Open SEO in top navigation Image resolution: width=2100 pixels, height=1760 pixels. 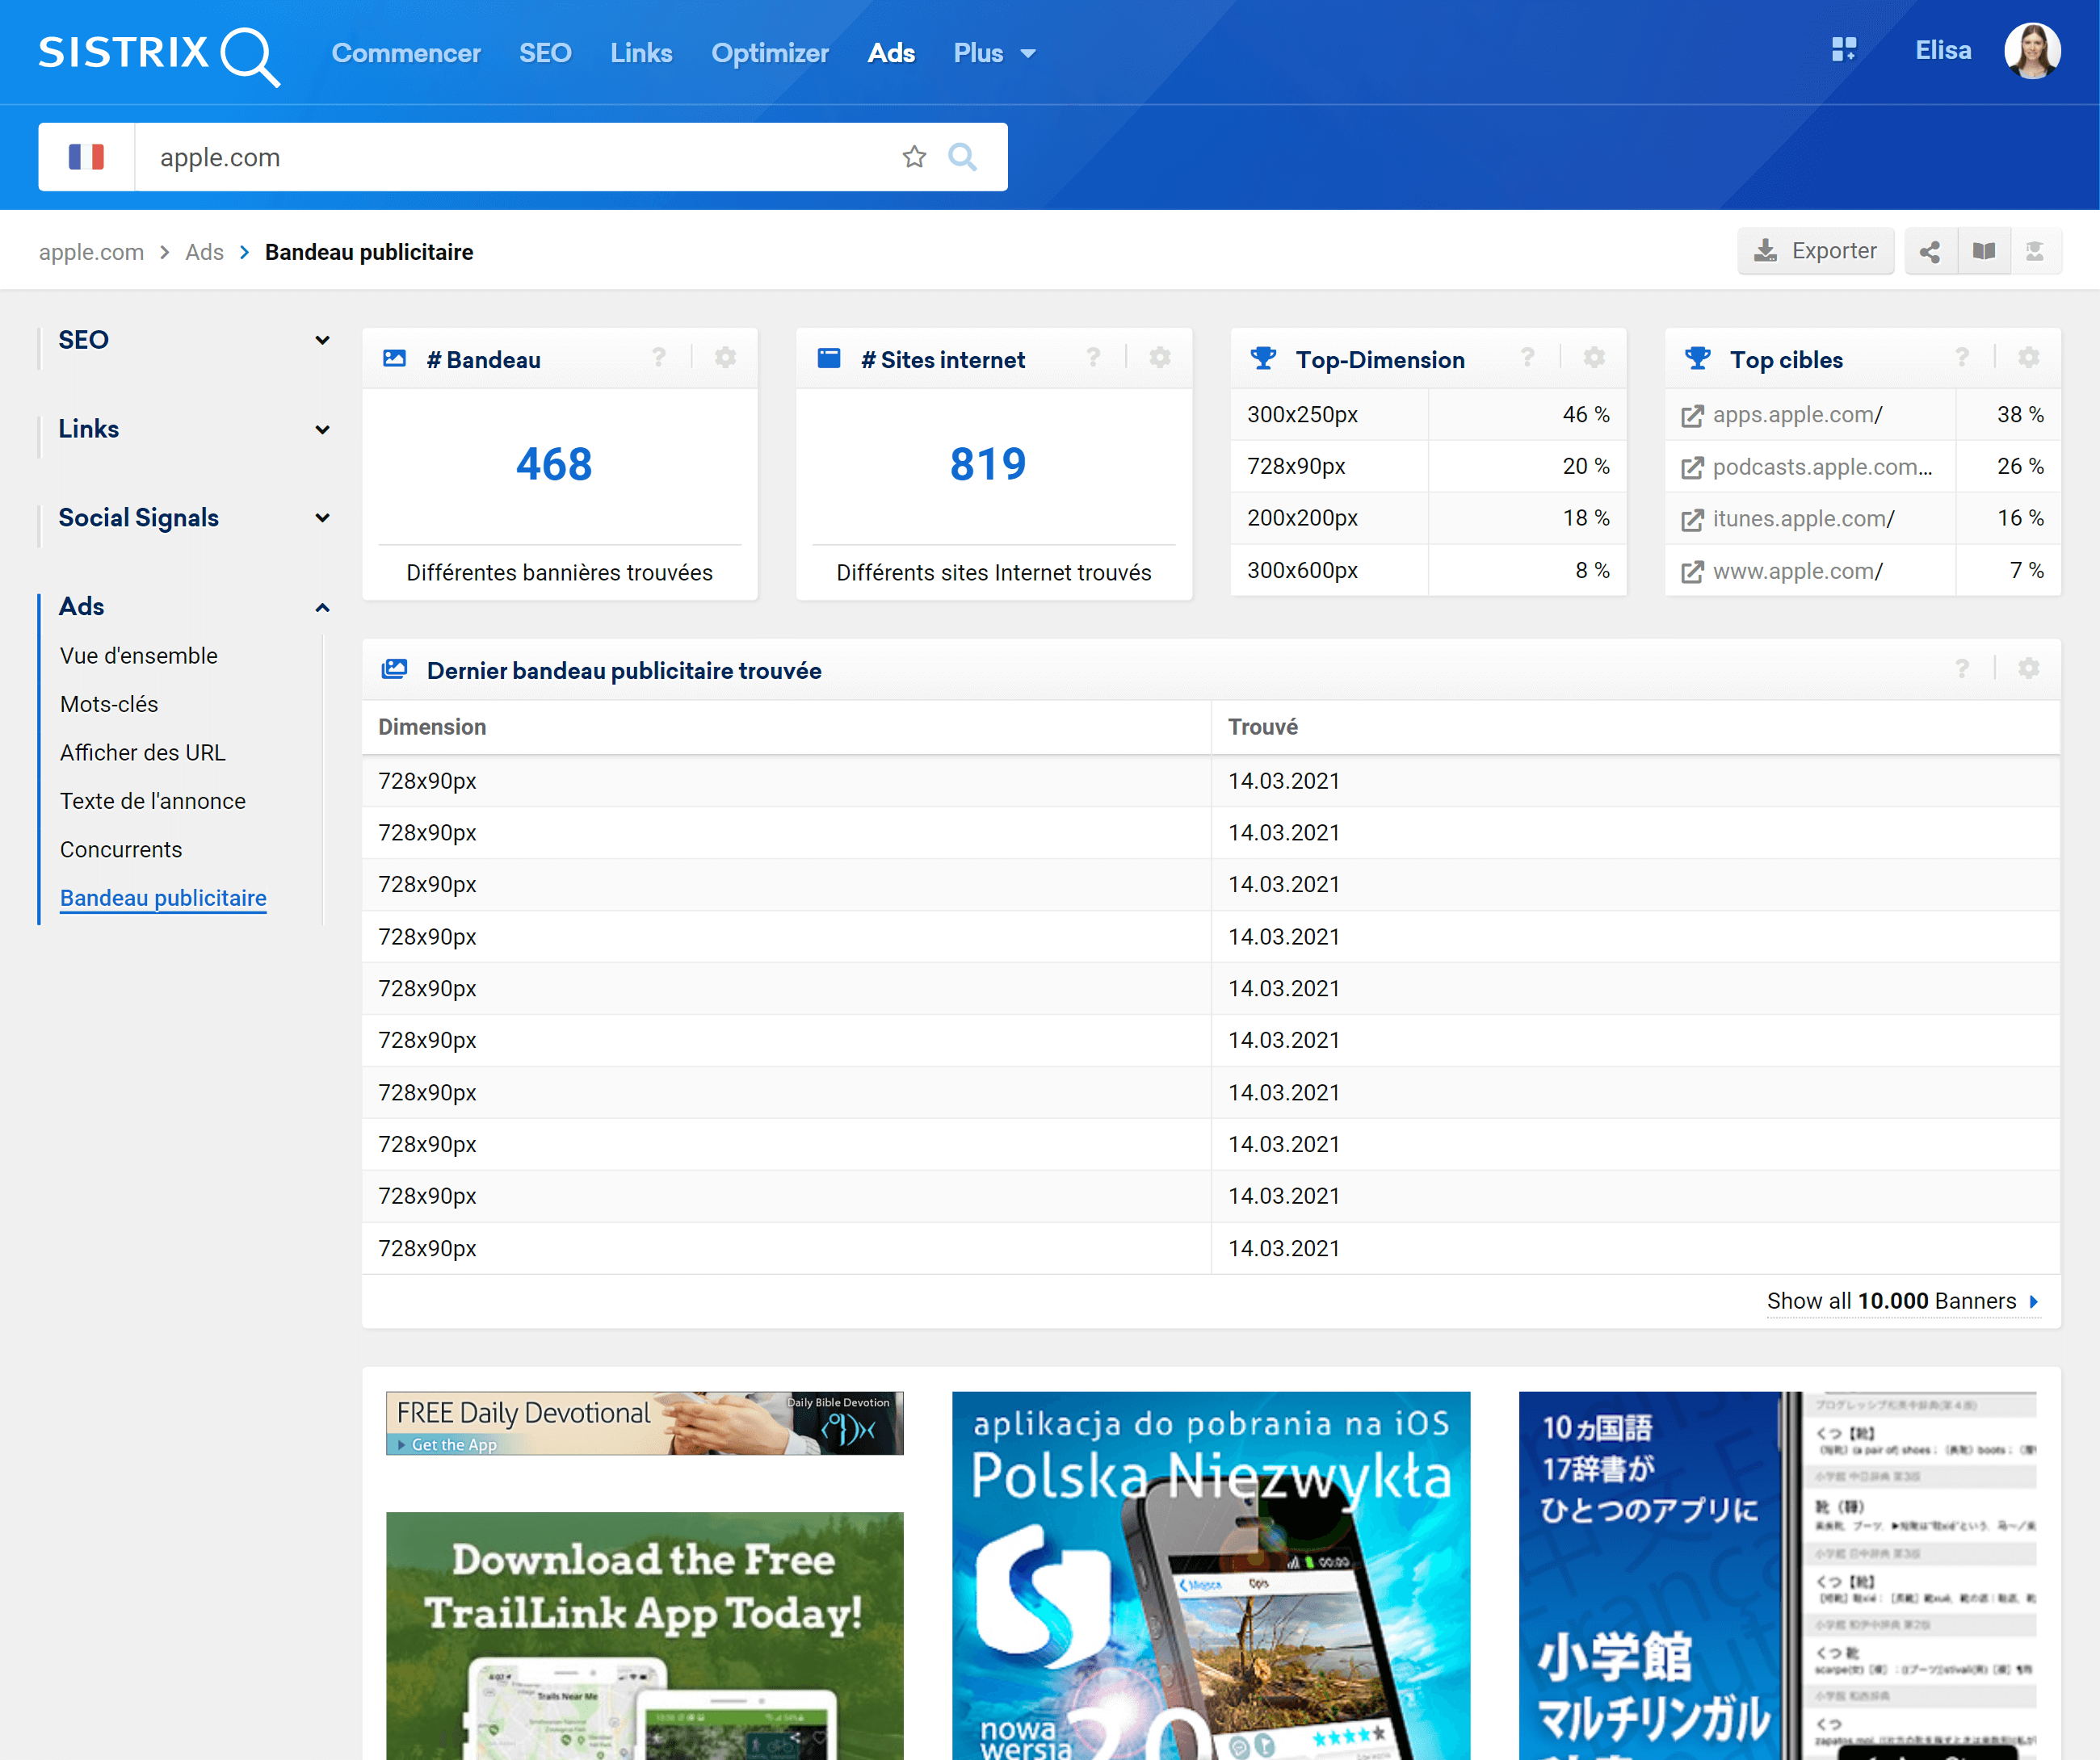[545, 53]
